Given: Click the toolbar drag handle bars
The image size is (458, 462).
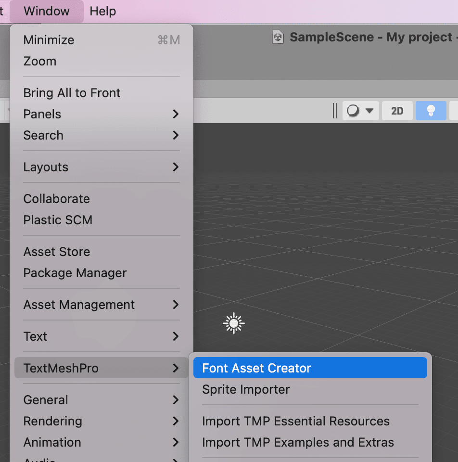Looking at the screenshot, I should coord(334,111).
